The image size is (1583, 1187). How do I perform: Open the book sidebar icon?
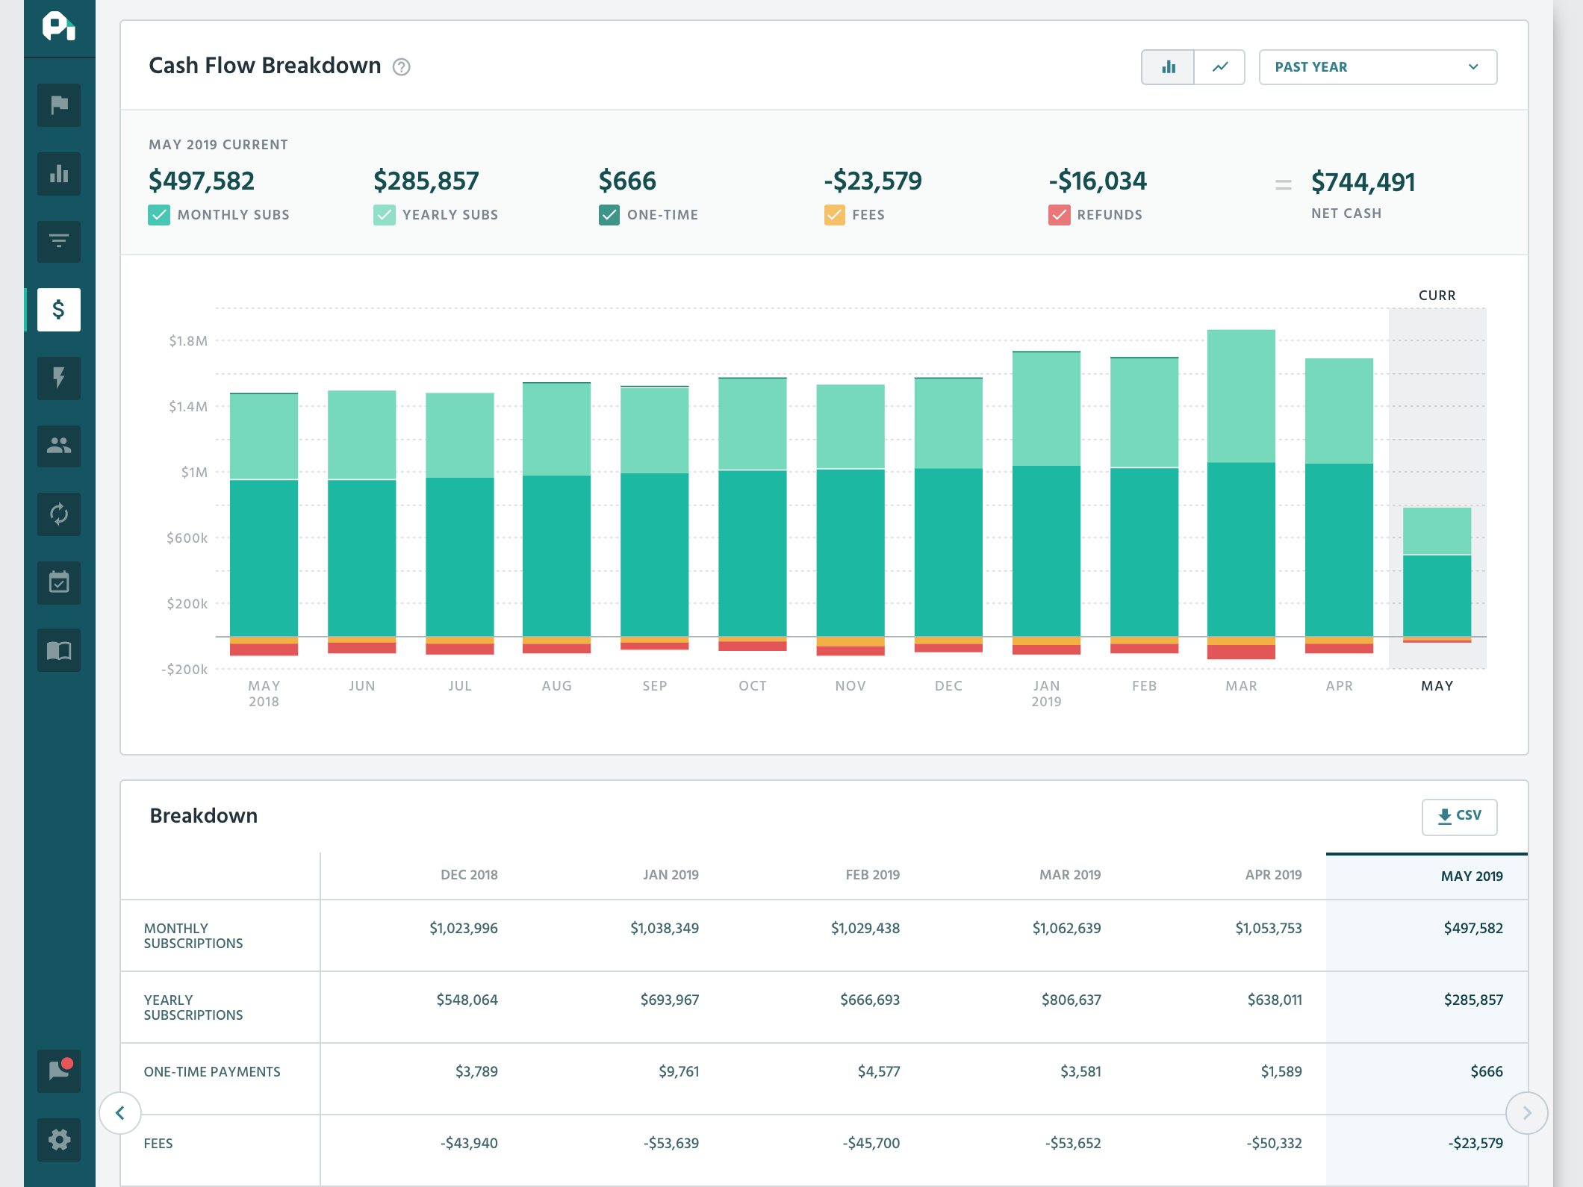click(x=59, y=651)
